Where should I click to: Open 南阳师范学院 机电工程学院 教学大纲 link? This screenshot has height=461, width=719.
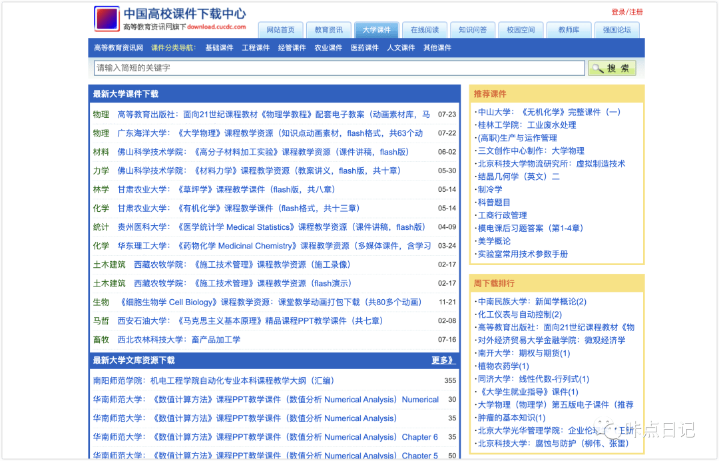click(x=213, y=381)
